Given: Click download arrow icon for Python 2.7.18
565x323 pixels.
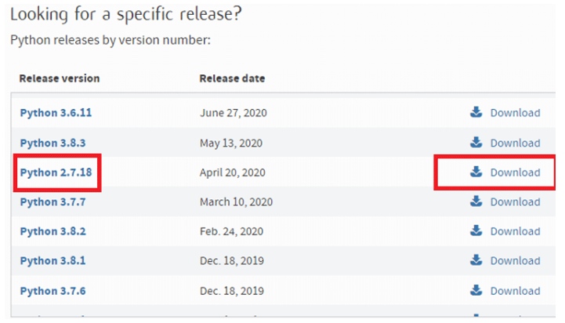Looking at the screenshot, I should click(476, 172).
